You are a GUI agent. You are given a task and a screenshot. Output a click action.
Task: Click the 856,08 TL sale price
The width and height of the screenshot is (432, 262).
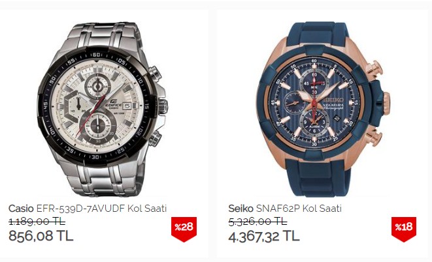41,236
